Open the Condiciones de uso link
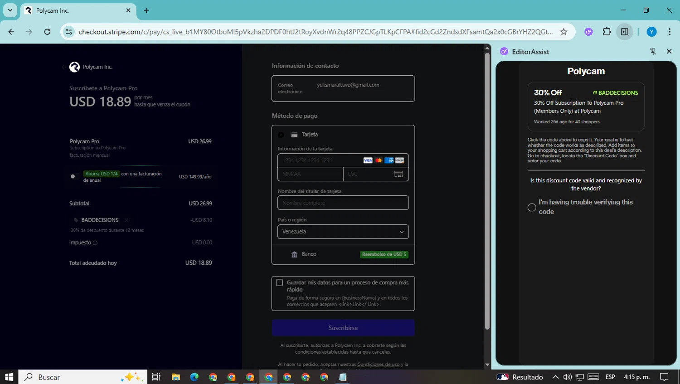The height and width of the screenshot is (384, 680). (x=379, y=365)
